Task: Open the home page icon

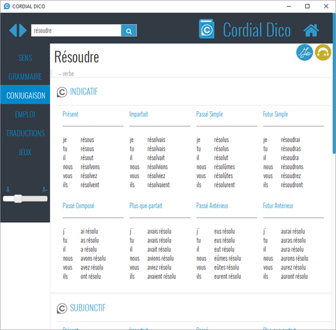Action: [311, 30]
